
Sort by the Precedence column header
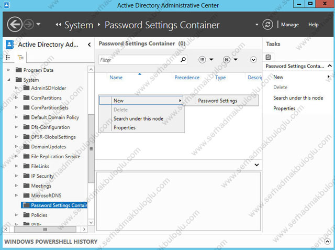[x=187, y=78]
